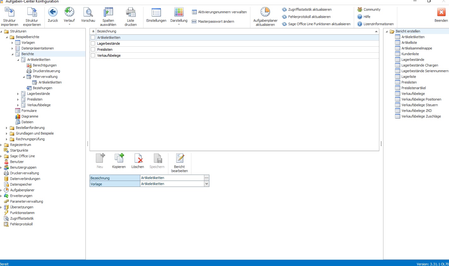Open Bericht bearbeiten editor icon
Image resolution: width=449 pixels, height=266 pixels.
[179, 158]
